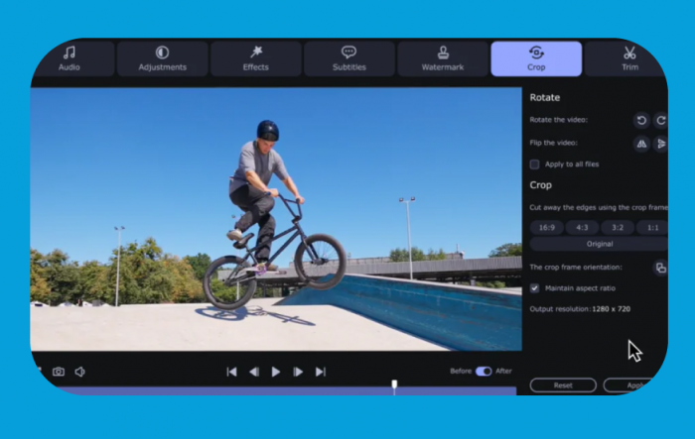Click the Apply button
Screen dimensions: 695x439
point(631,385)
